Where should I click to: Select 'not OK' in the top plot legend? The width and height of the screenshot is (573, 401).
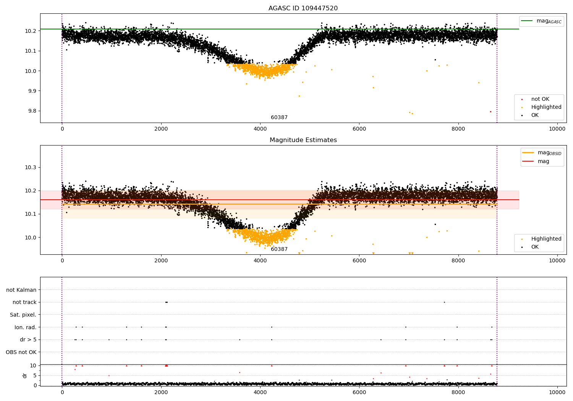coord(540,99)
